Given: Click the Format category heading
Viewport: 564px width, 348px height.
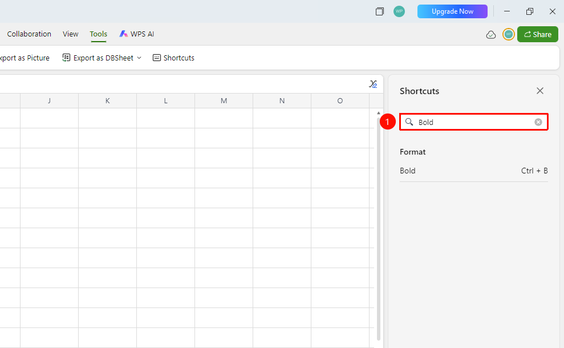Looking at the screenshot, I should (x=412, y=152).
